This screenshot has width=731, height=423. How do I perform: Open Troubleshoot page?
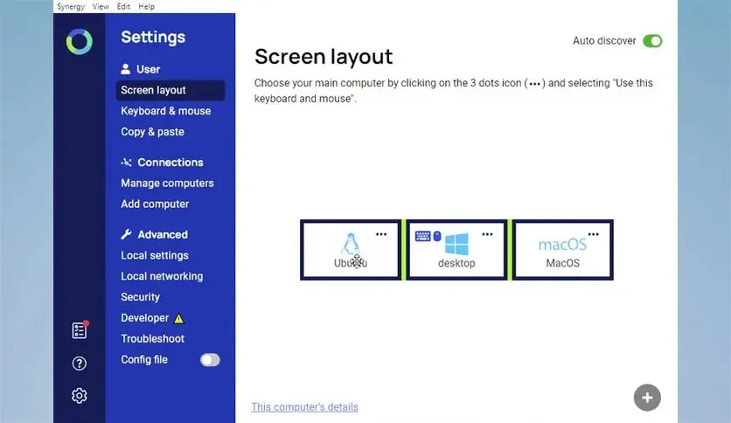pyautogui.click(x=152, y=339)
